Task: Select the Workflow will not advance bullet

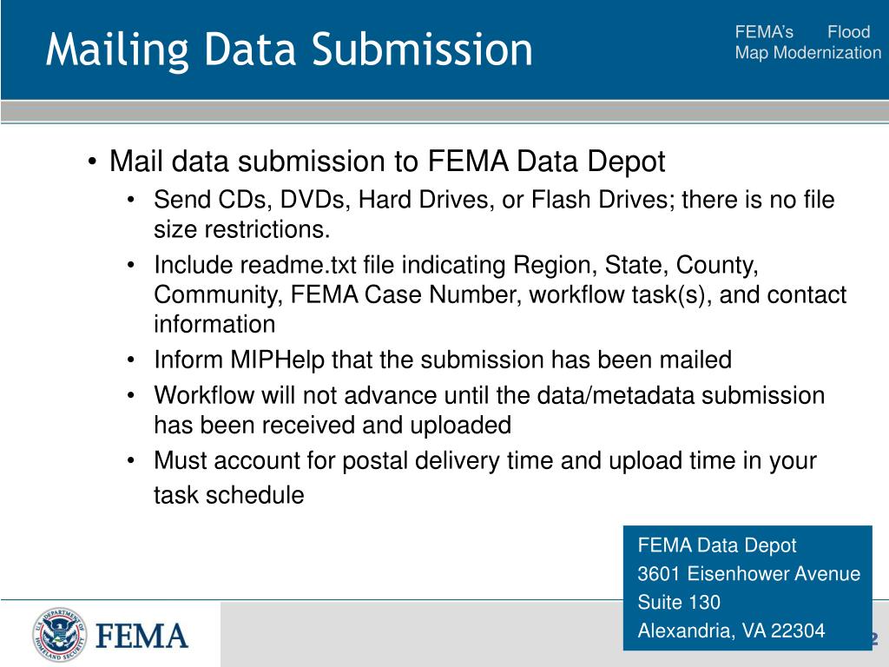Action: [489, 410]
